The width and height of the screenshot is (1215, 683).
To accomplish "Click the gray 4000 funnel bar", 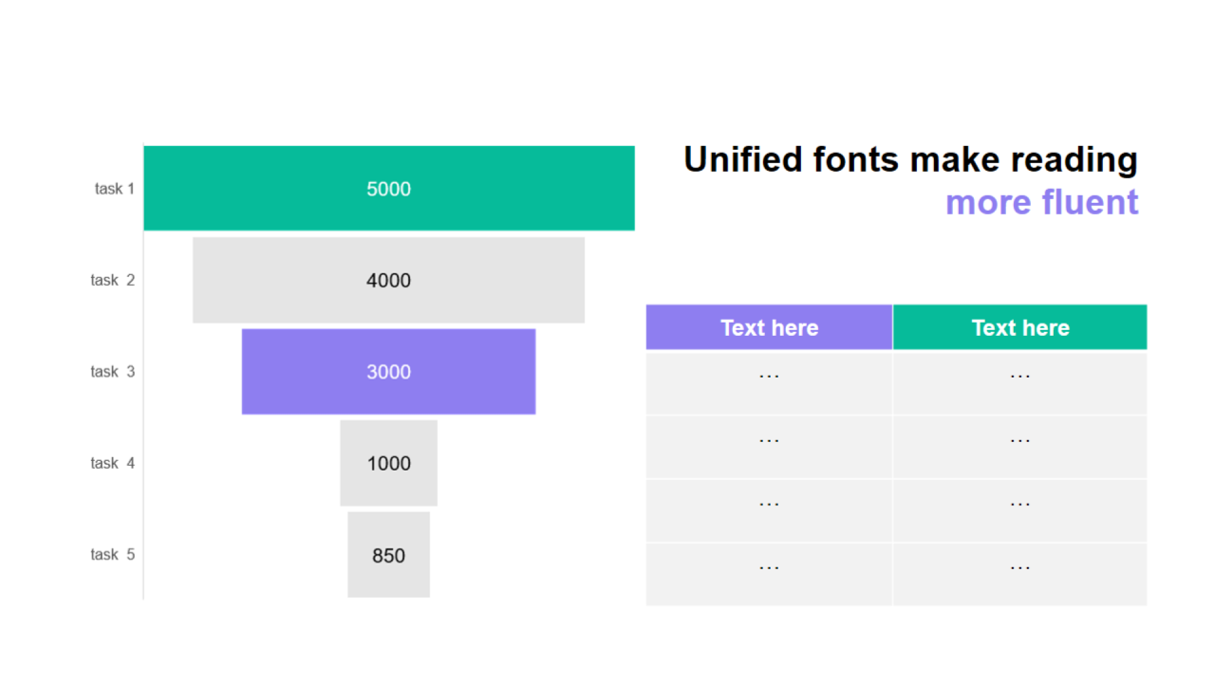I will pos(388,280).
